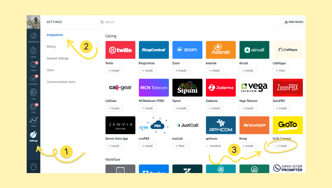Click the Zenvia Voice App tile
332x188 pixels.
[x=120, y=125]
